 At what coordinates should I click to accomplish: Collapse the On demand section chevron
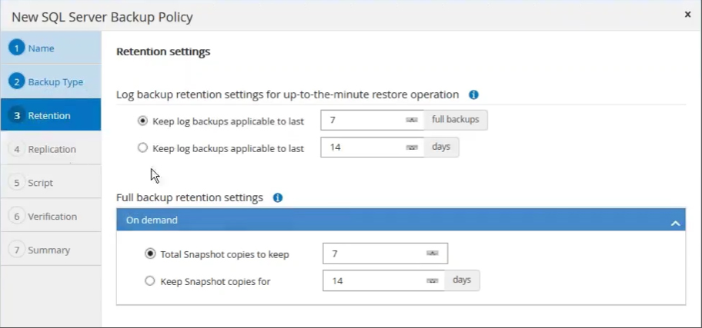click(675, 223)
